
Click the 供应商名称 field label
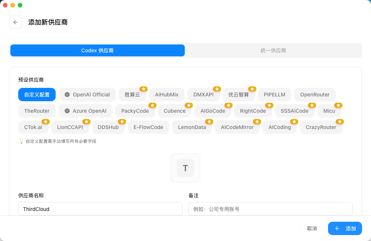[31, 196]
